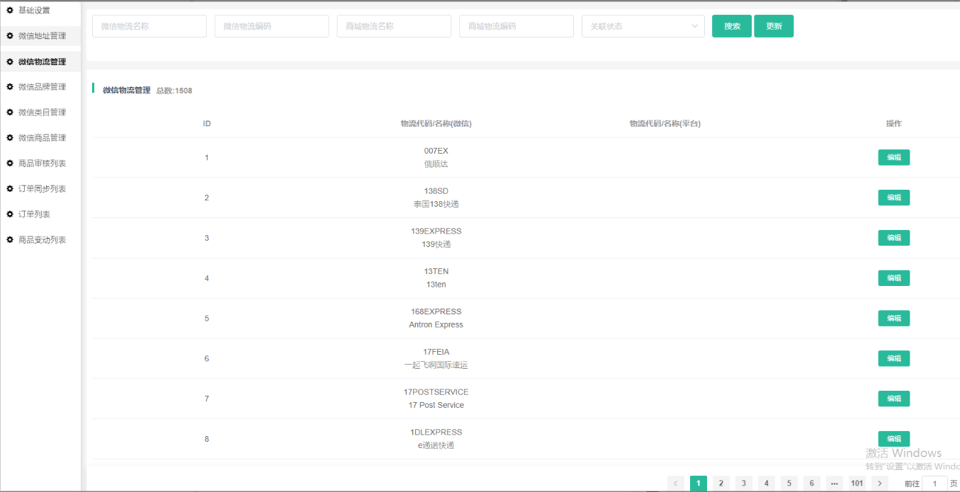This screenshot has height=492, width=960.
Task: Edit the 007EX 俄顺达 row
Action: (x=893, y=157)
